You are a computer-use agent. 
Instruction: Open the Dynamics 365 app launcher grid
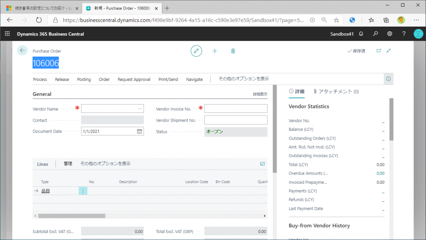coord(7,34)
